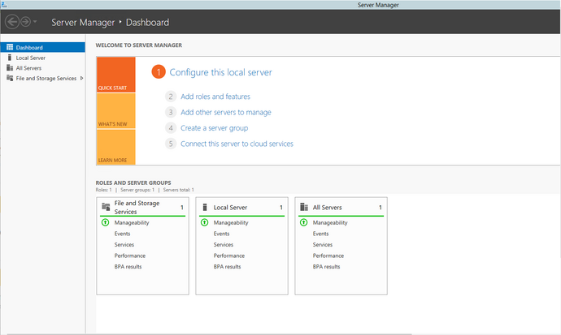Image resolution: width=561 pixels, height=335 pixels.
Task: Open Performance in File and Storage Services tile
Action: 130,256
